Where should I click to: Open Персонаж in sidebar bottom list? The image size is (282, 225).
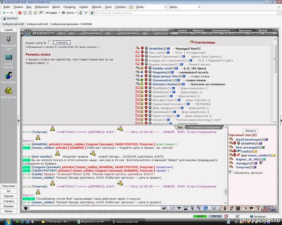tap(8, 186)
